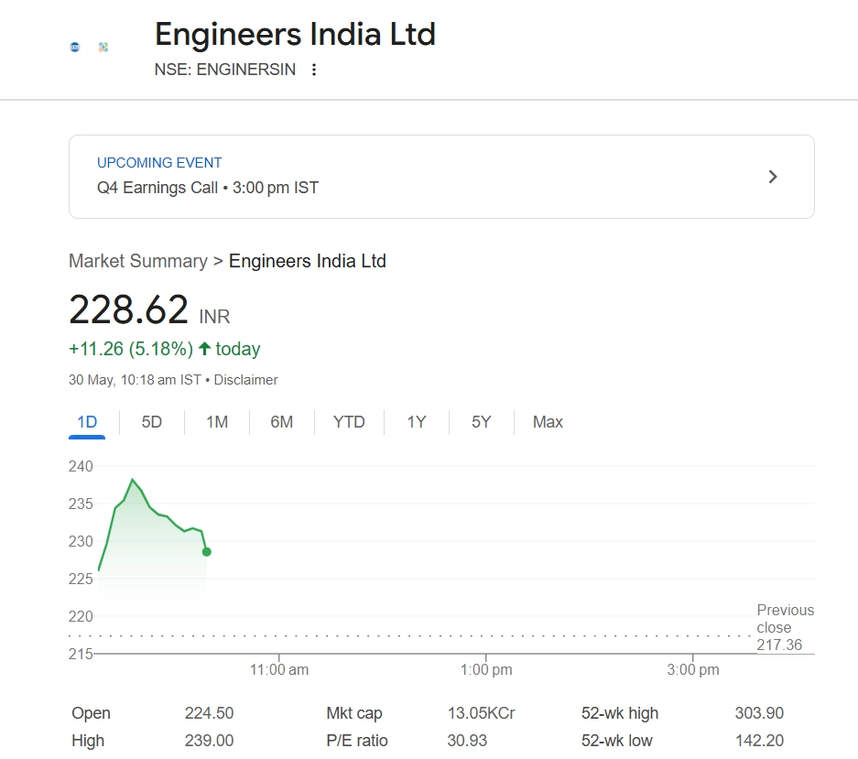Click the peak of the green price line
This screenshot has height=759, width=858.
click(x=133, y=480)
